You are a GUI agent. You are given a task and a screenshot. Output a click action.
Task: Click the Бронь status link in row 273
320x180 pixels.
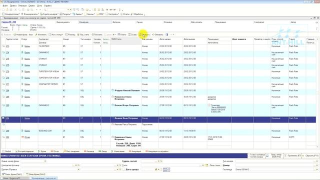27,46
